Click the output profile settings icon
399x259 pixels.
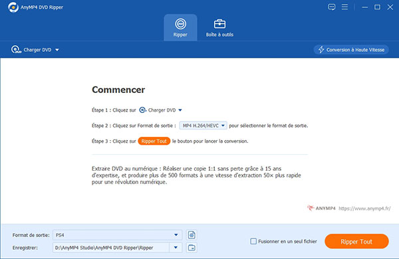pos(192,235)
